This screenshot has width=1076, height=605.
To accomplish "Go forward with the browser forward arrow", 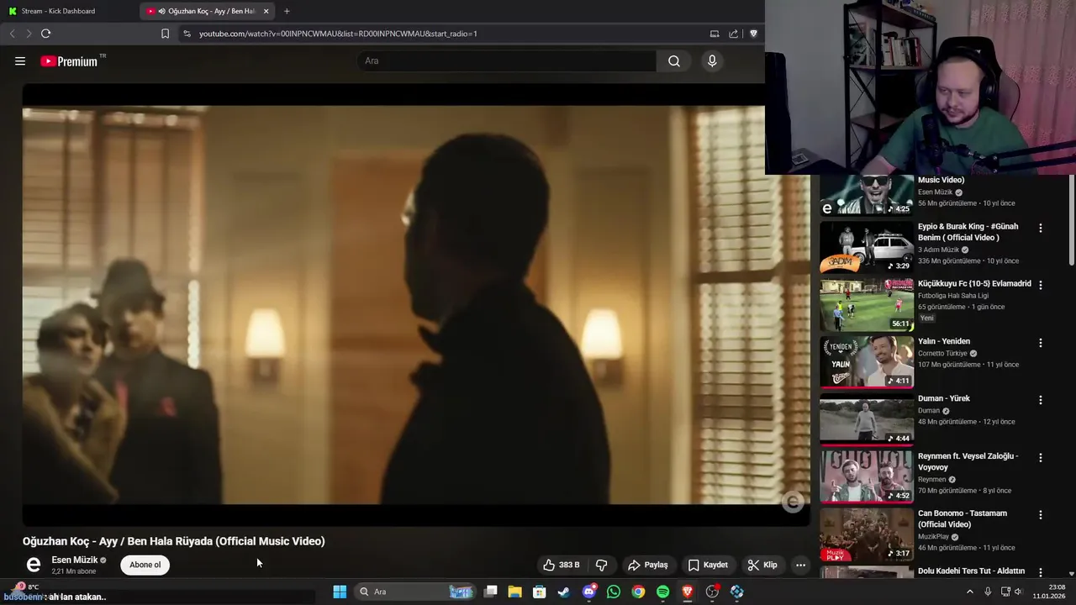I will (x=29, y=34).
